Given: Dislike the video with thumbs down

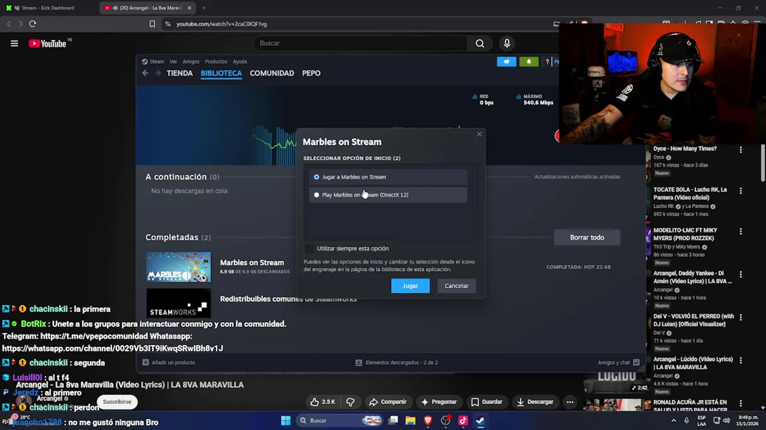Looking at the screenshot, I should [351, 402].
